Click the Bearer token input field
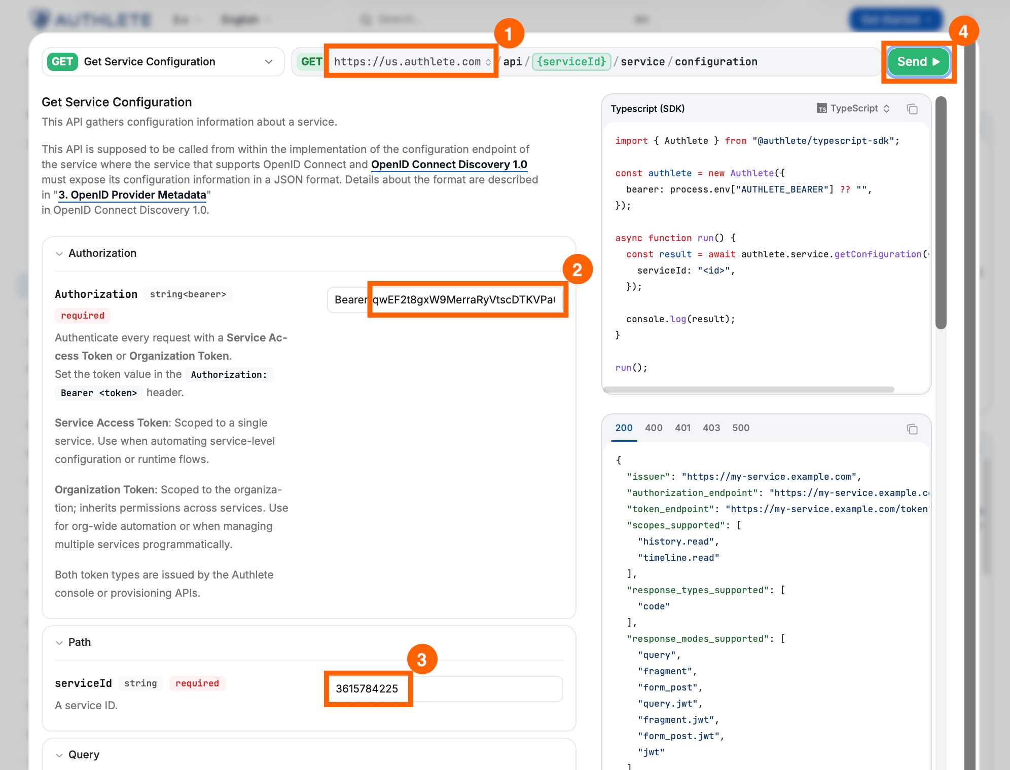 click(445, 300)
